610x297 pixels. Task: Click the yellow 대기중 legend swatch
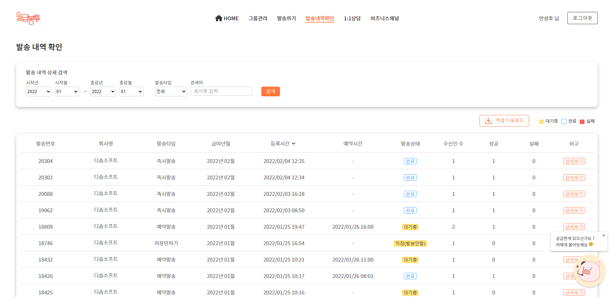click(542, 121)
